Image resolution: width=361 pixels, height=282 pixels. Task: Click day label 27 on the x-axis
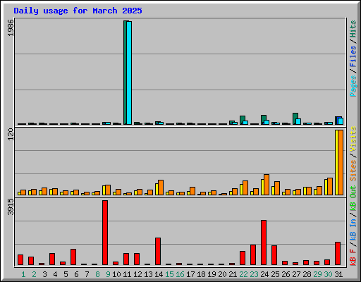click(296, 274)
